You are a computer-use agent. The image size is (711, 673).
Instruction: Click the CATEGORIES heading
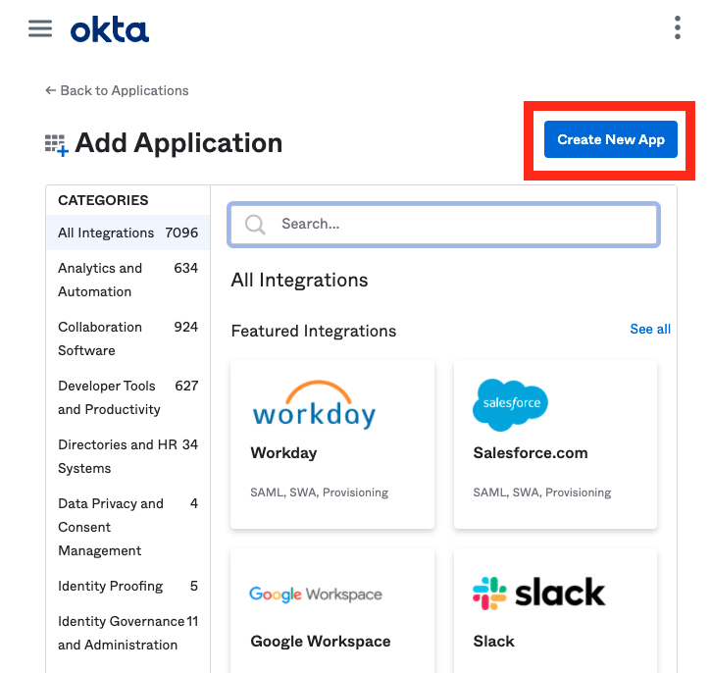(x=103, y=200)
